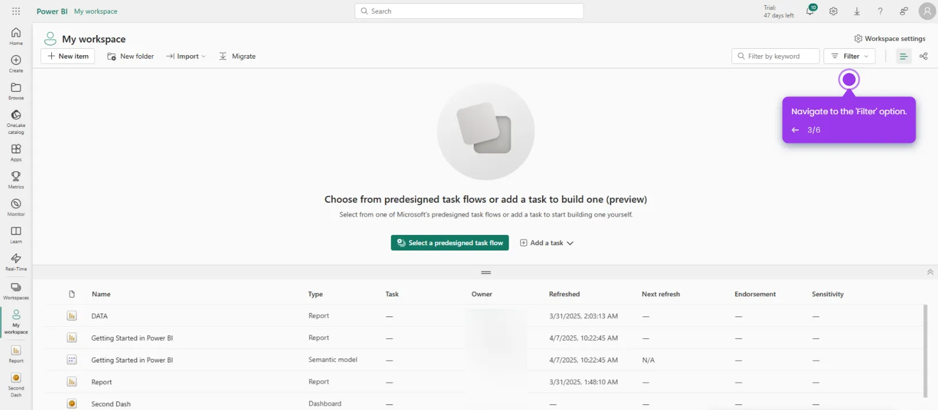938x410 pixels.
Task: Click the Second Dash dashboard row icon
Action: click(71, 404)
